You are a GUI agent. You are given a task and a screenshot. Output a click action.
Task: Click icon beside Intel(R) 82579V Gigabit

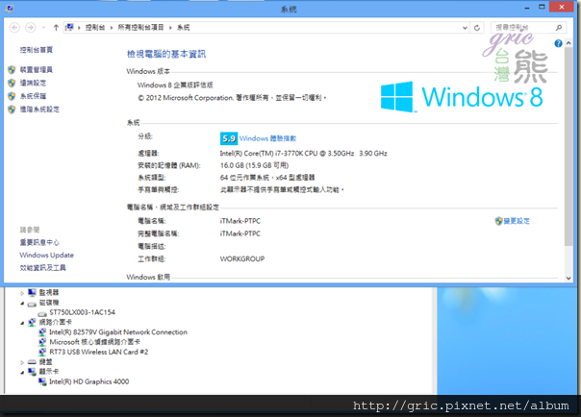(42, 331)
